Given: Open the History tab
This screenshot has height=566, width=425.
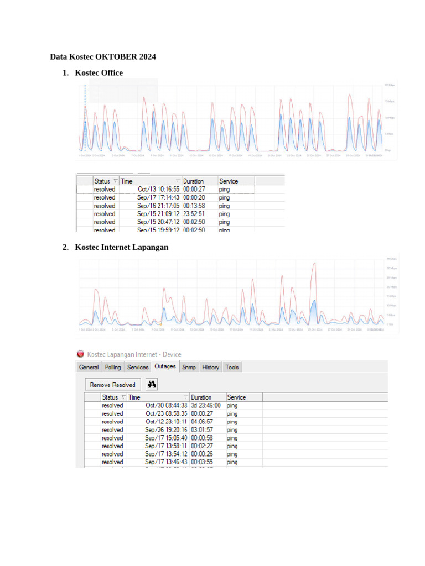Looking at the screenshot, I should coord(211,367).
